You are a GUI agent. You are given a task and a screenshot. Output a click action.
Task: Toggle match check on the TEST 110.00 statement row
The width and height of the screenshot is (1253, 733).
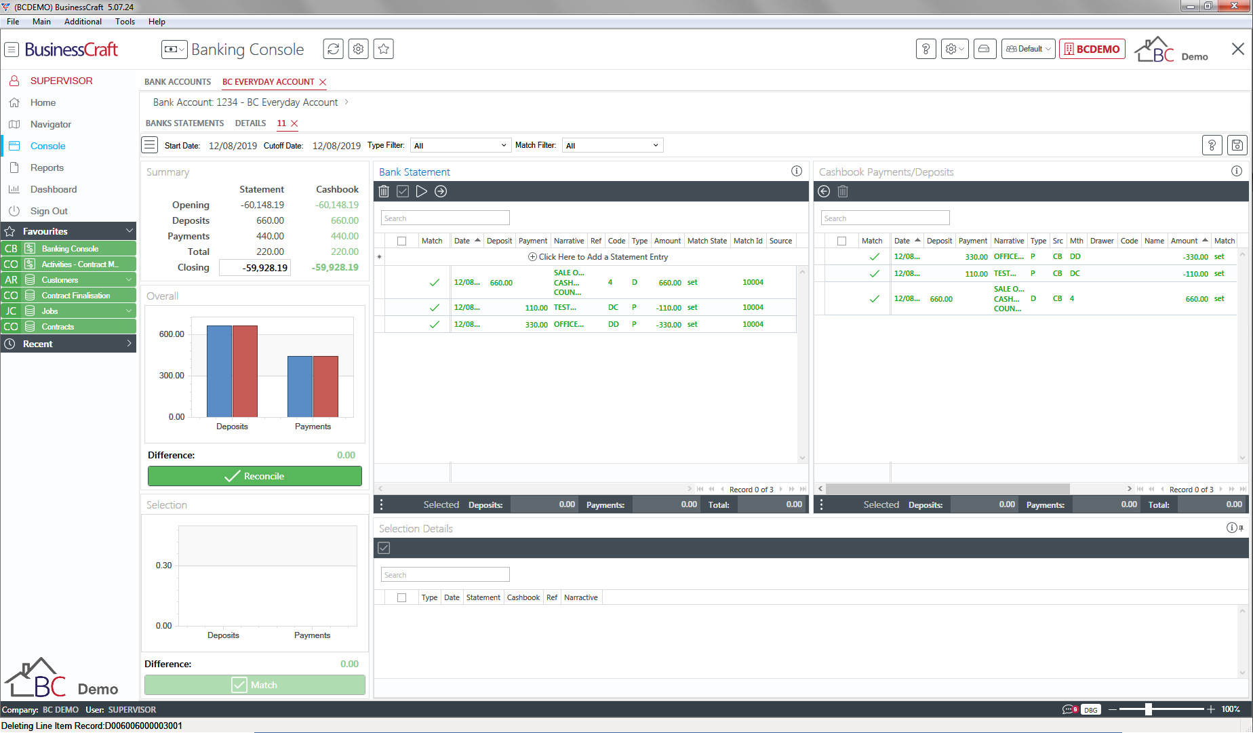pyautogui.click(x=434, y=307)
